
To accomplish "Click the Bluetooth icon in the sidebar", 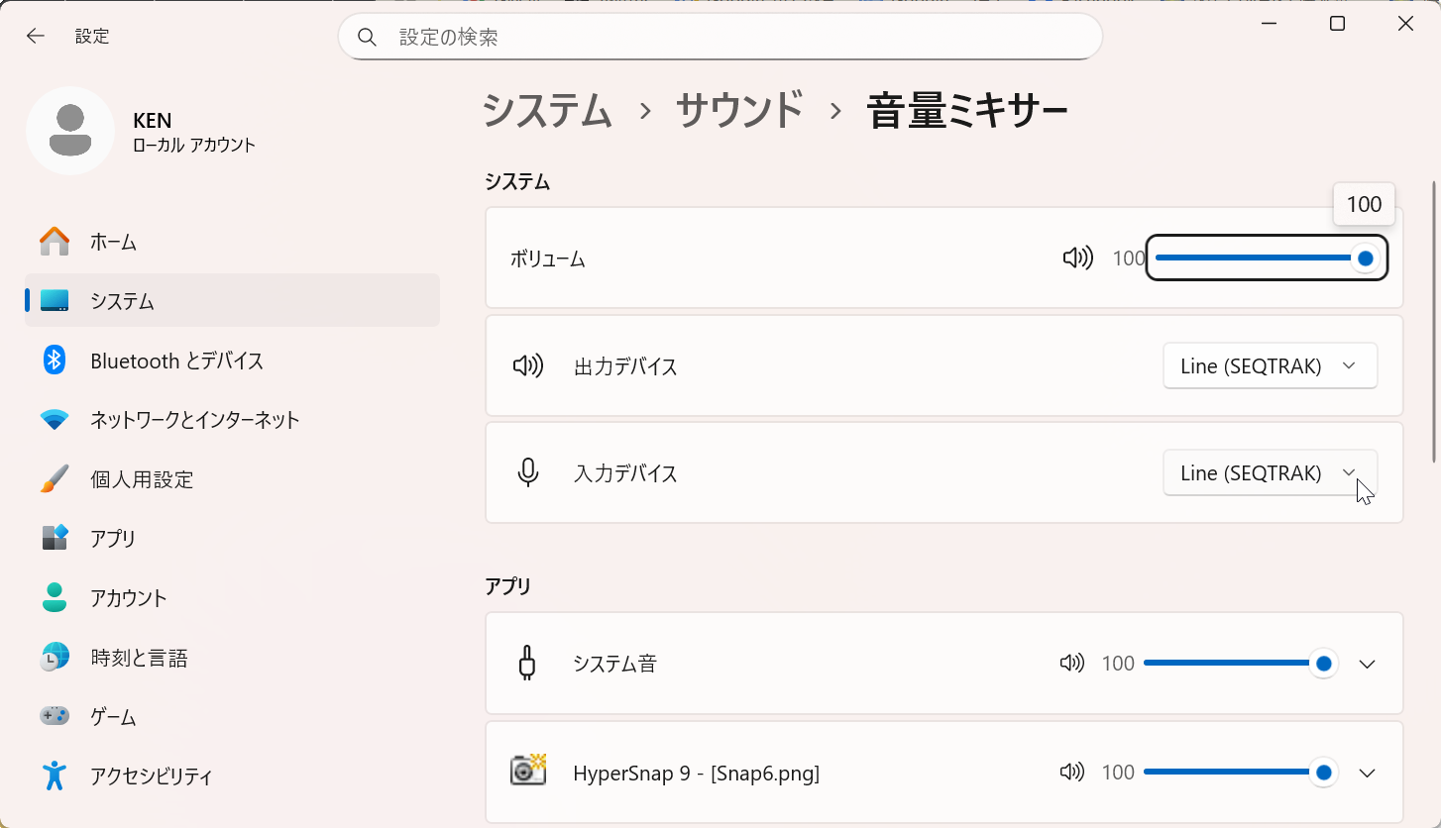I will point(55,361).
